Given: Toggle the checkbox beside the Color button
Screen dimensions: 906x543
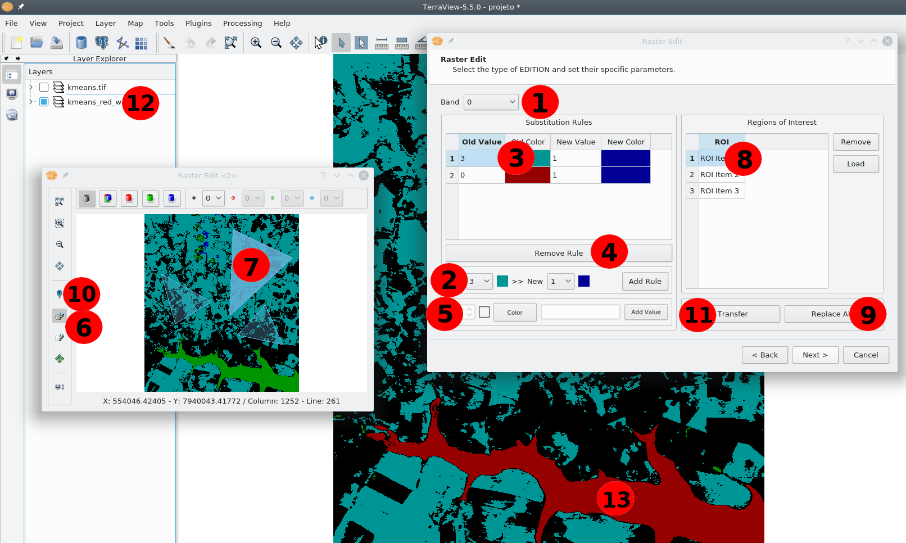Looking at the screenshot, I should 484,312.
